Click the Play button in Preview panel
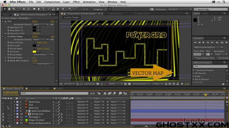The image size is (229, 128). (203, 42)
